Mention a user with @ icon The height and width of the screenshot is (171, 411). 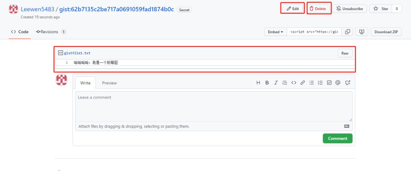click(338, 83)
